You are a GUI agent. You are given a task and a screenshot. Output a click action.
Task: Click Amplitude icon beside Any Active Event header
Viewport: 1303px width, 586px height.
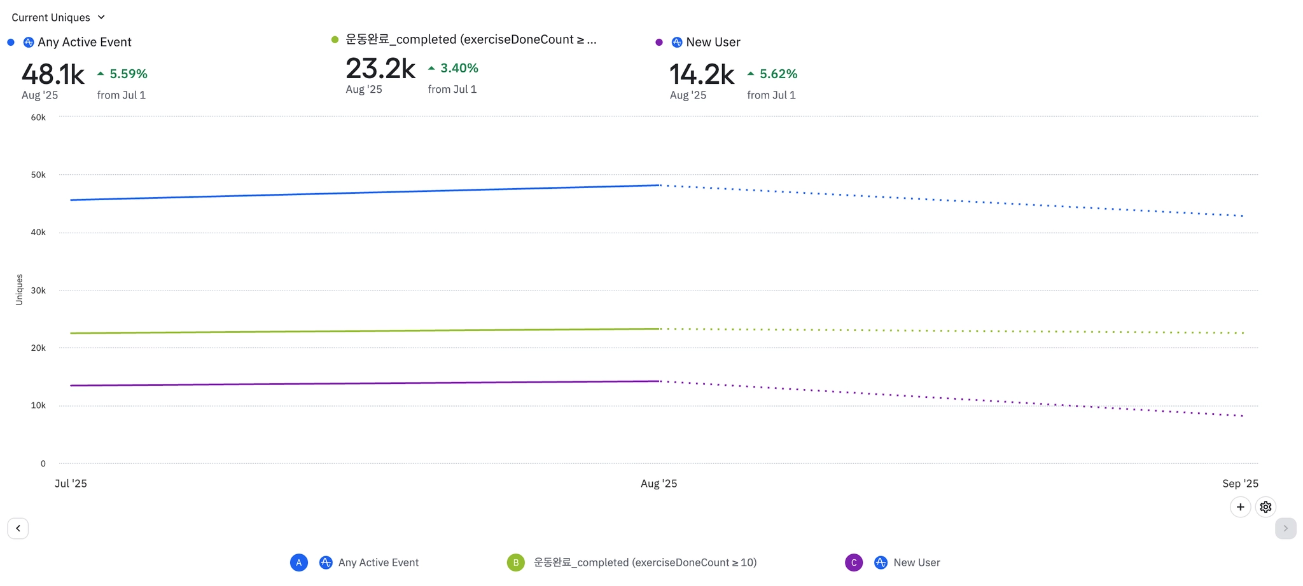(29, 43)
